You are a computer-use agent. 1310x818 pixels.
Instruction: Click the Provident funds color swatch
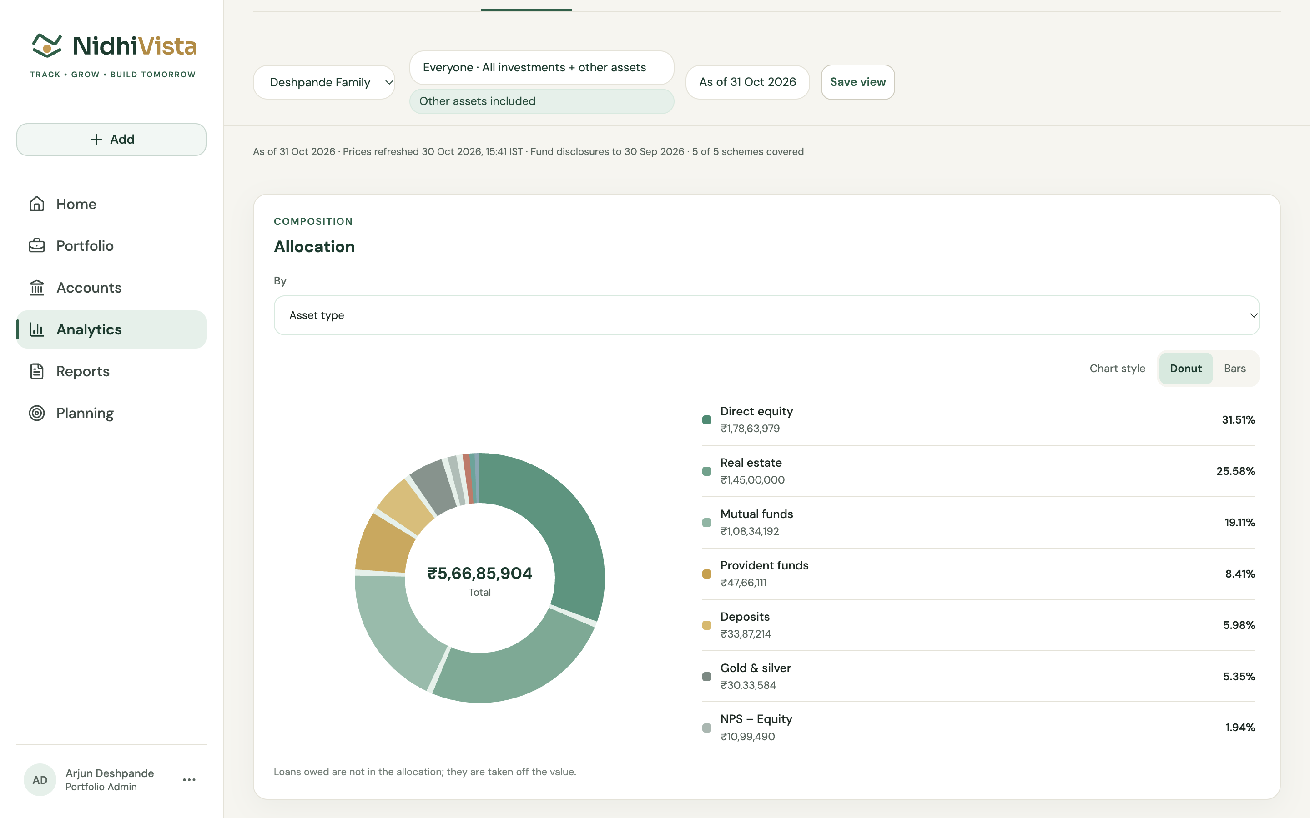tap(706, 574)
